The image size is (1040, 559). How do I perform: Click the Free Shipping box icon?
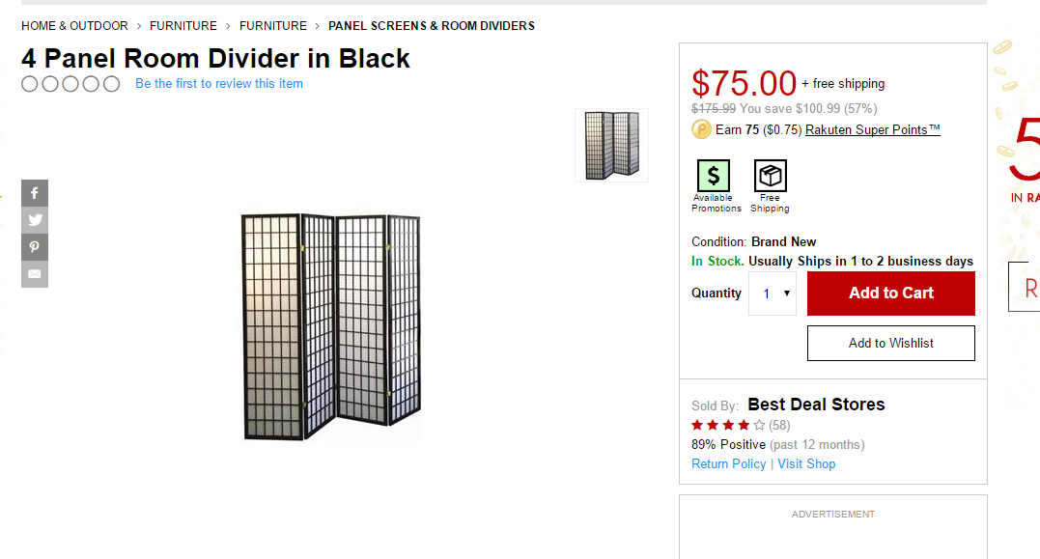point(770,176)
